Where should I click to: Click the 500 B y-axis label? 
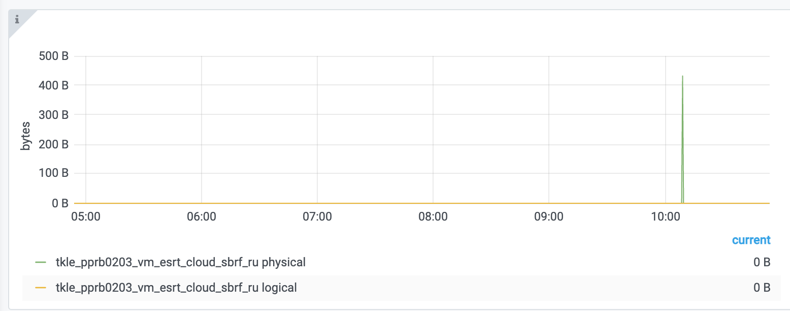pos(54,56)
